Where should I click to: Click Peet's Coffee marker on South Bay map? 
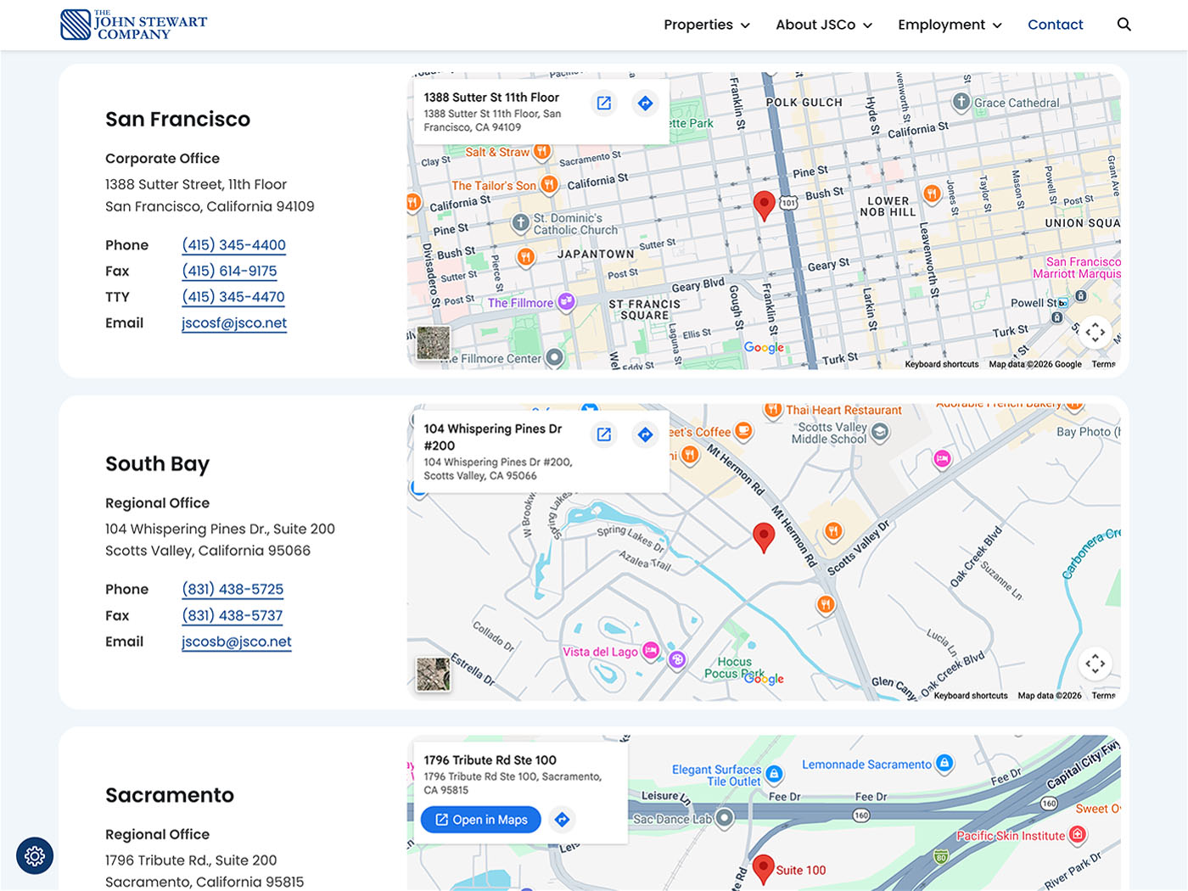(x=743, y=431)
